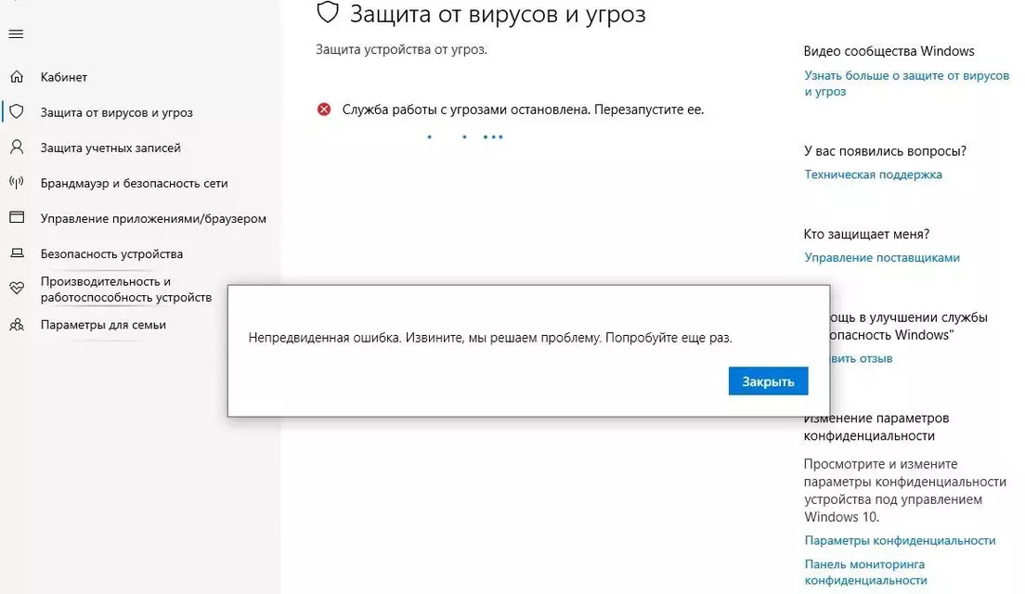This screenshot has width=1025, height=594.
Task: Click the loading progress dots indicator
Action: [x=465, y=136]
